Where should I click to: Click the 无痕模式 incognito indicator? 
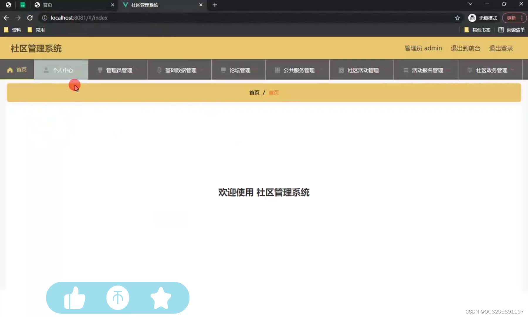click(x=483, y=18)
